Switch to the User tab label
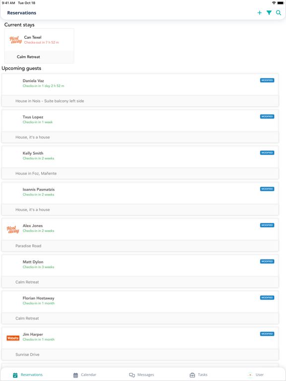 tap(260, 375)
